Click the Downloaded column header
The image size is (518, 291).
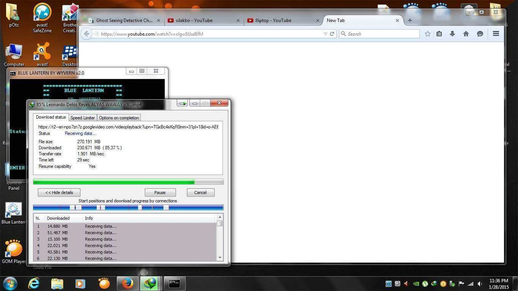64,218
